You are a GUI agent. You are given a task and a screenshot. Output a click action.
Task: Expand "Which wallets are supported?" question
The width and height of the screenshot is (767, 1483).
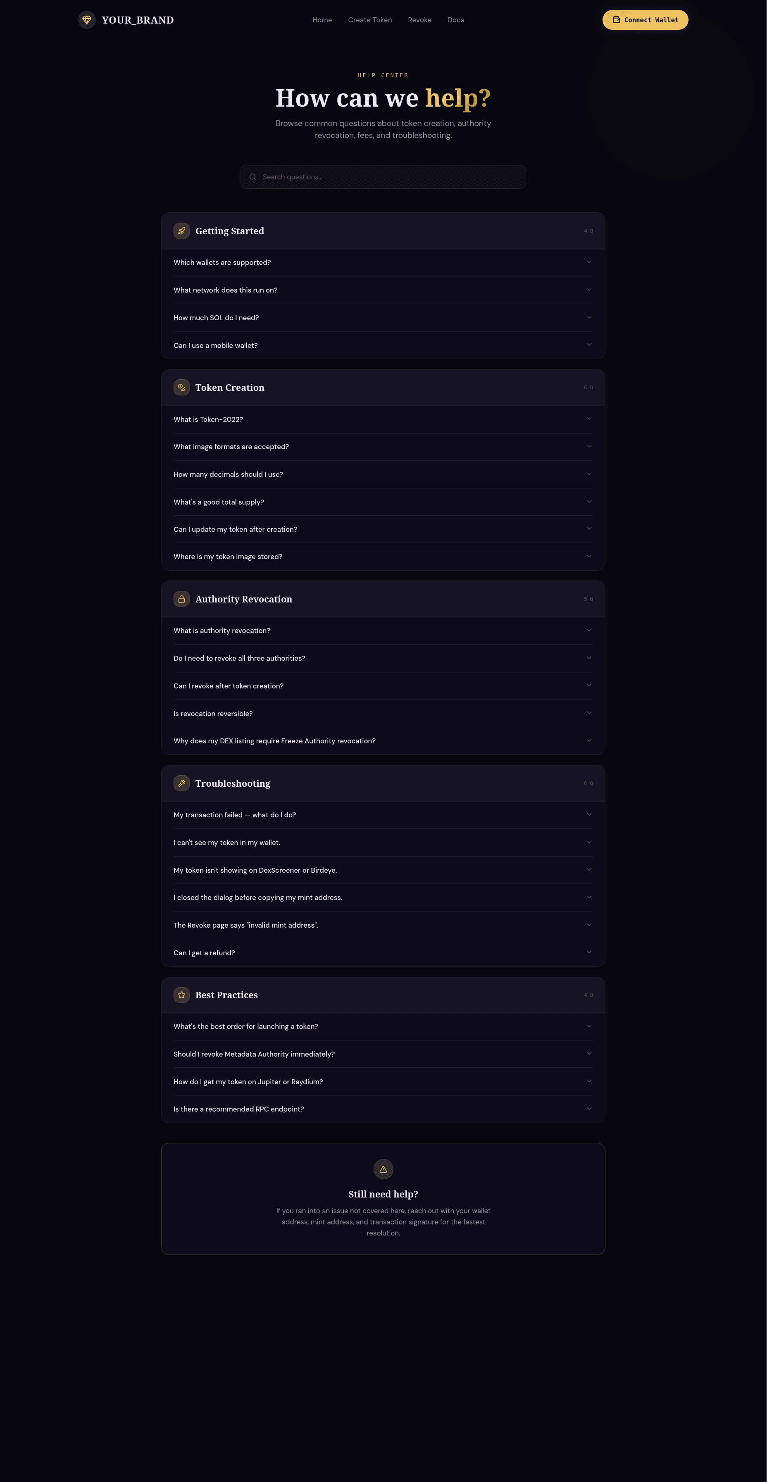[x=383, y=262]
